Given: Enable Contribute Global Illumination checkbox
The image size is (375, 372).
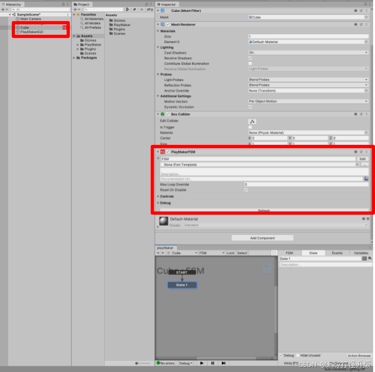Looking at the screenshot, I should pos(250,63).
